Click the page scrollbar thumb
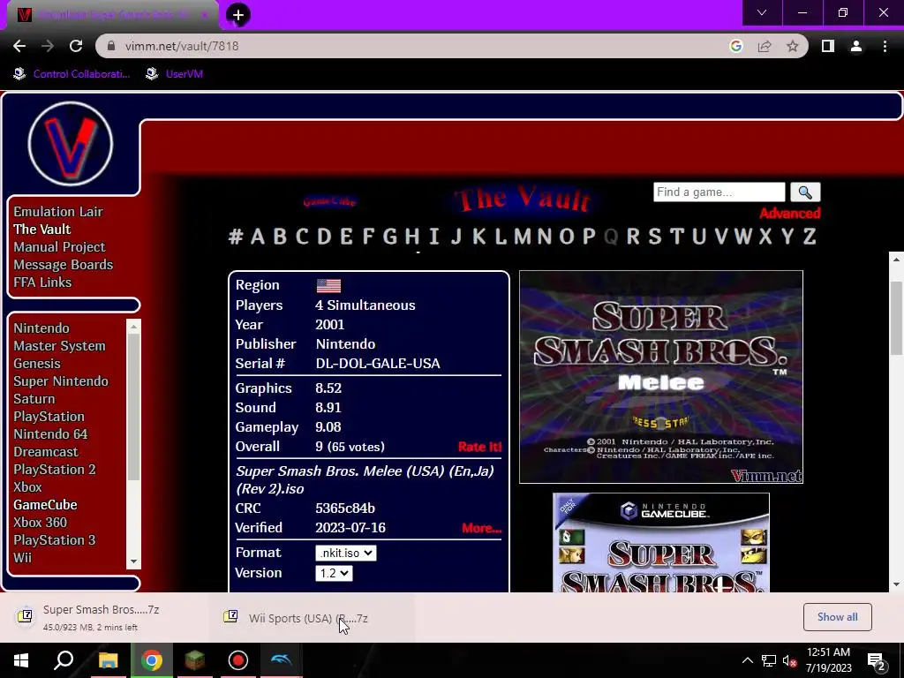The width and height of the screenshot is (904, 678). (x=897, y=318)
